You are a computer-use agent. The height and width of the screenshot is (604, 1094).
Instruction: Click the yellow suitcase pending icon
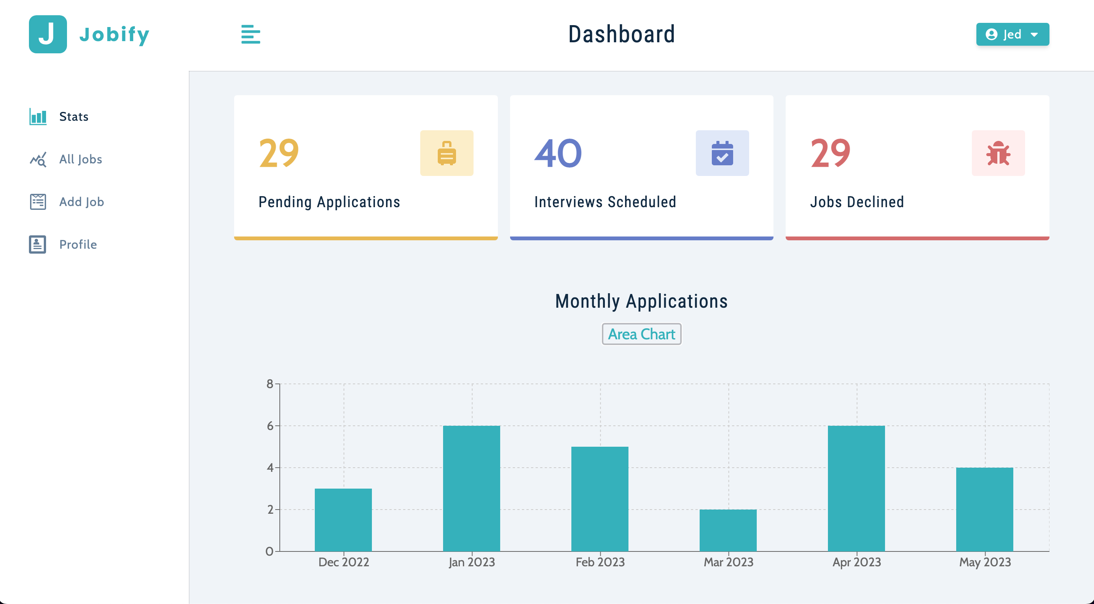click(447, 153)
